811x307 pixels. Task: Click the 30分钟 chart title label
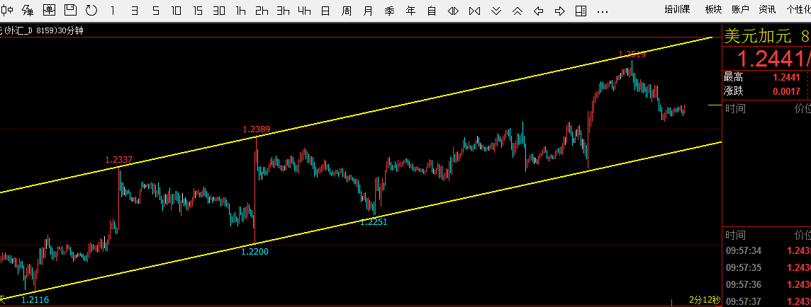click(x=71, y=30)
